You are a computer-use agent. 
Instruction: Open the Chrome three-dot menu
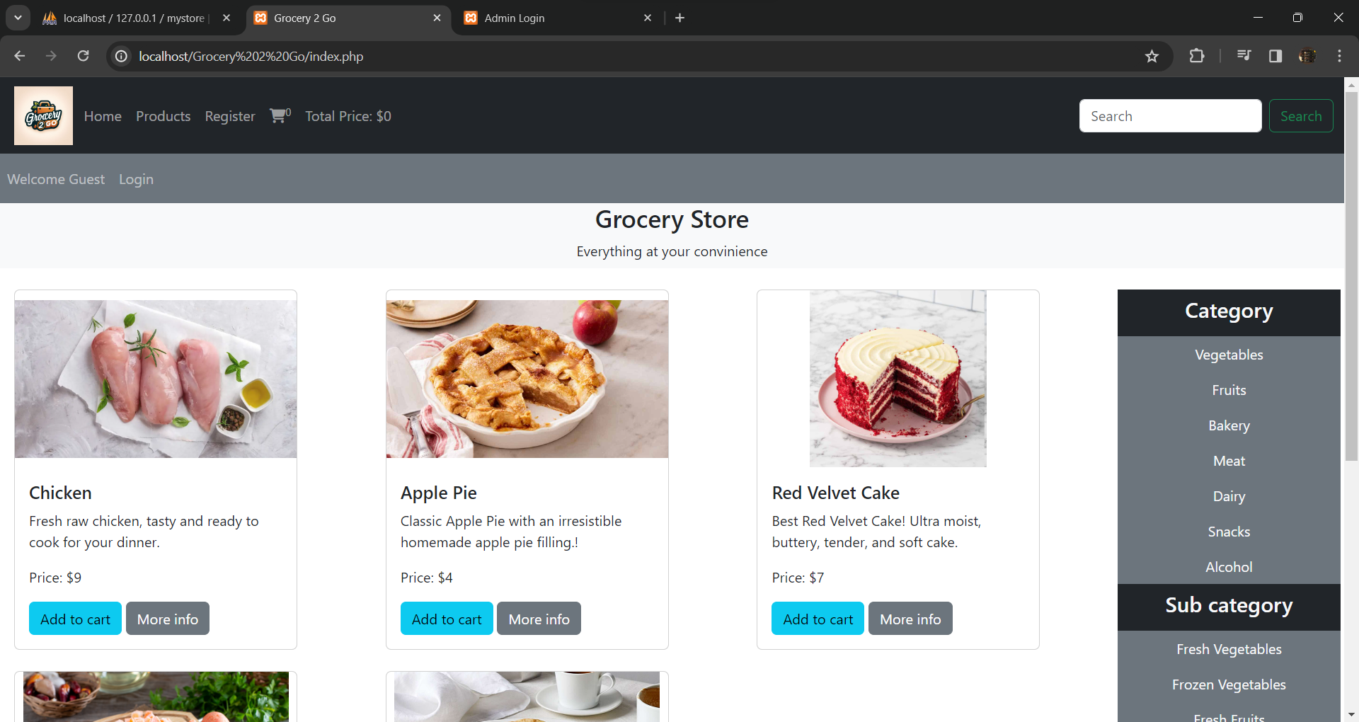(x=1339, y=56)
